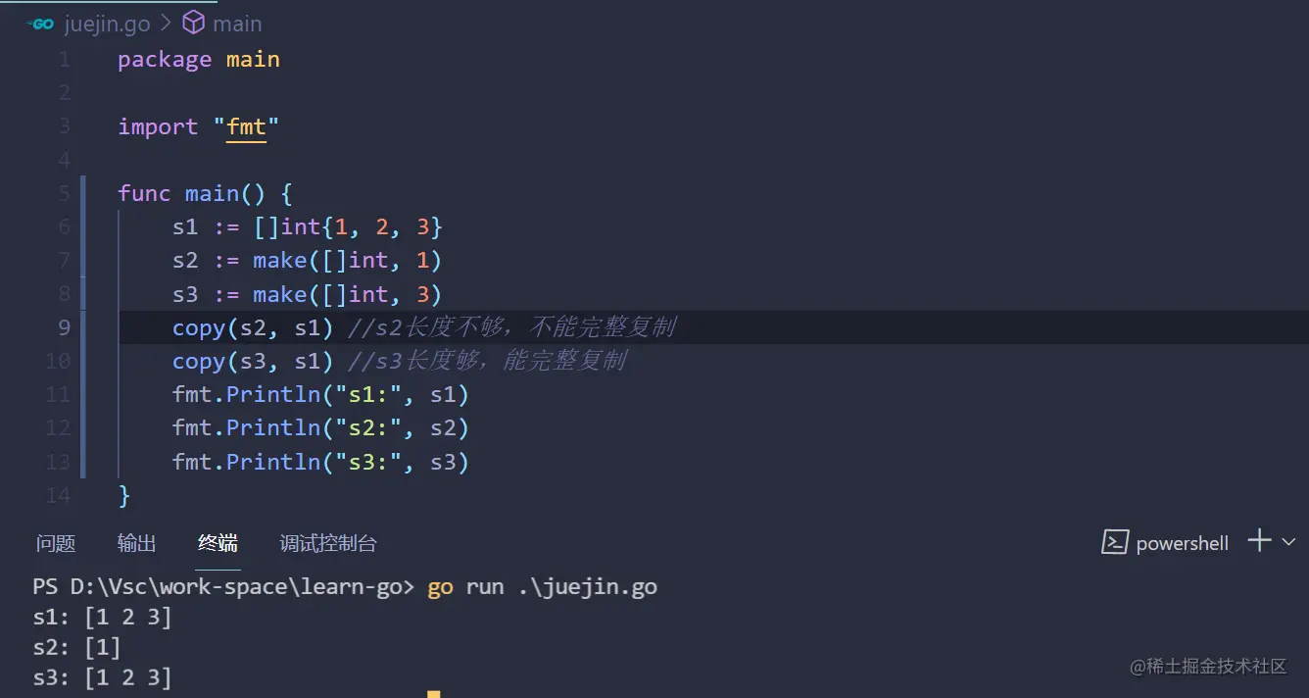Click terminal output 's1: [1 2 3]'
This screenshot has height=698, width=1309.
coord(102,618)
